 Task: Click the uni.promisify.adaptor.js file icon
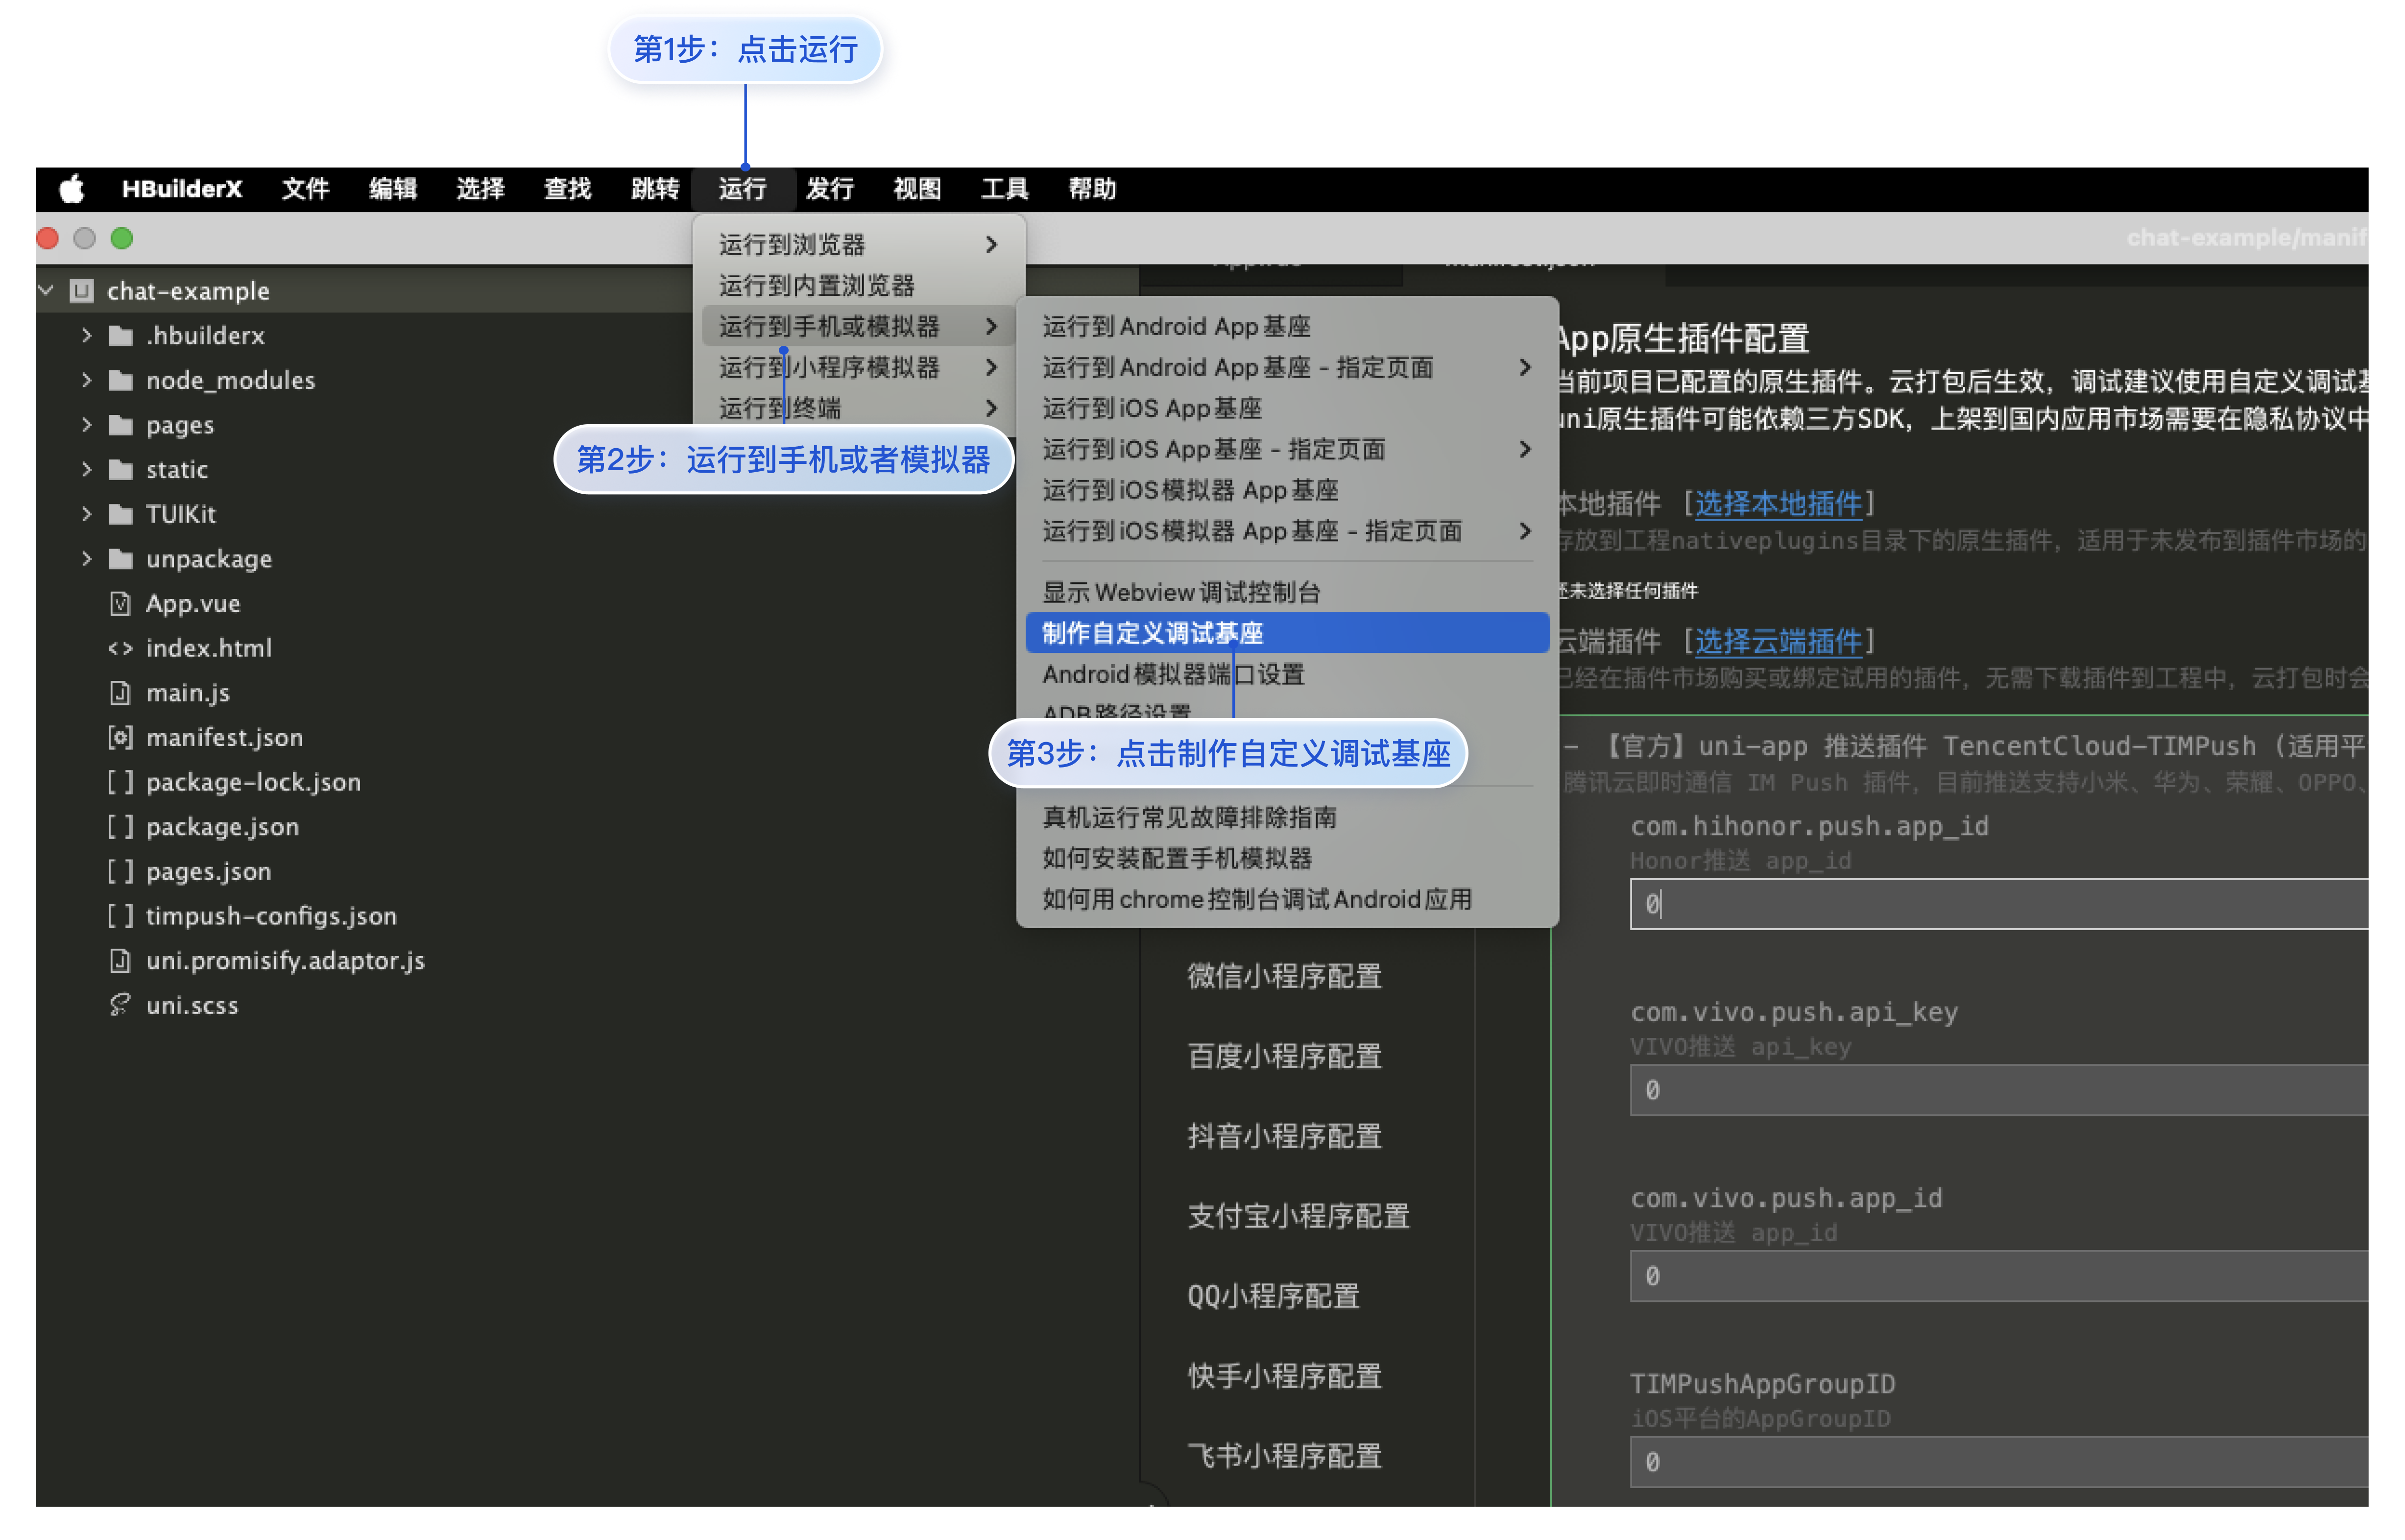pos(120,960)
